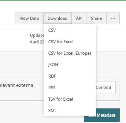The height and width of the screenshot is (123, 126).
Task: Click the April 26 date text
Action: pyautogui.click(x=37, y=42)
